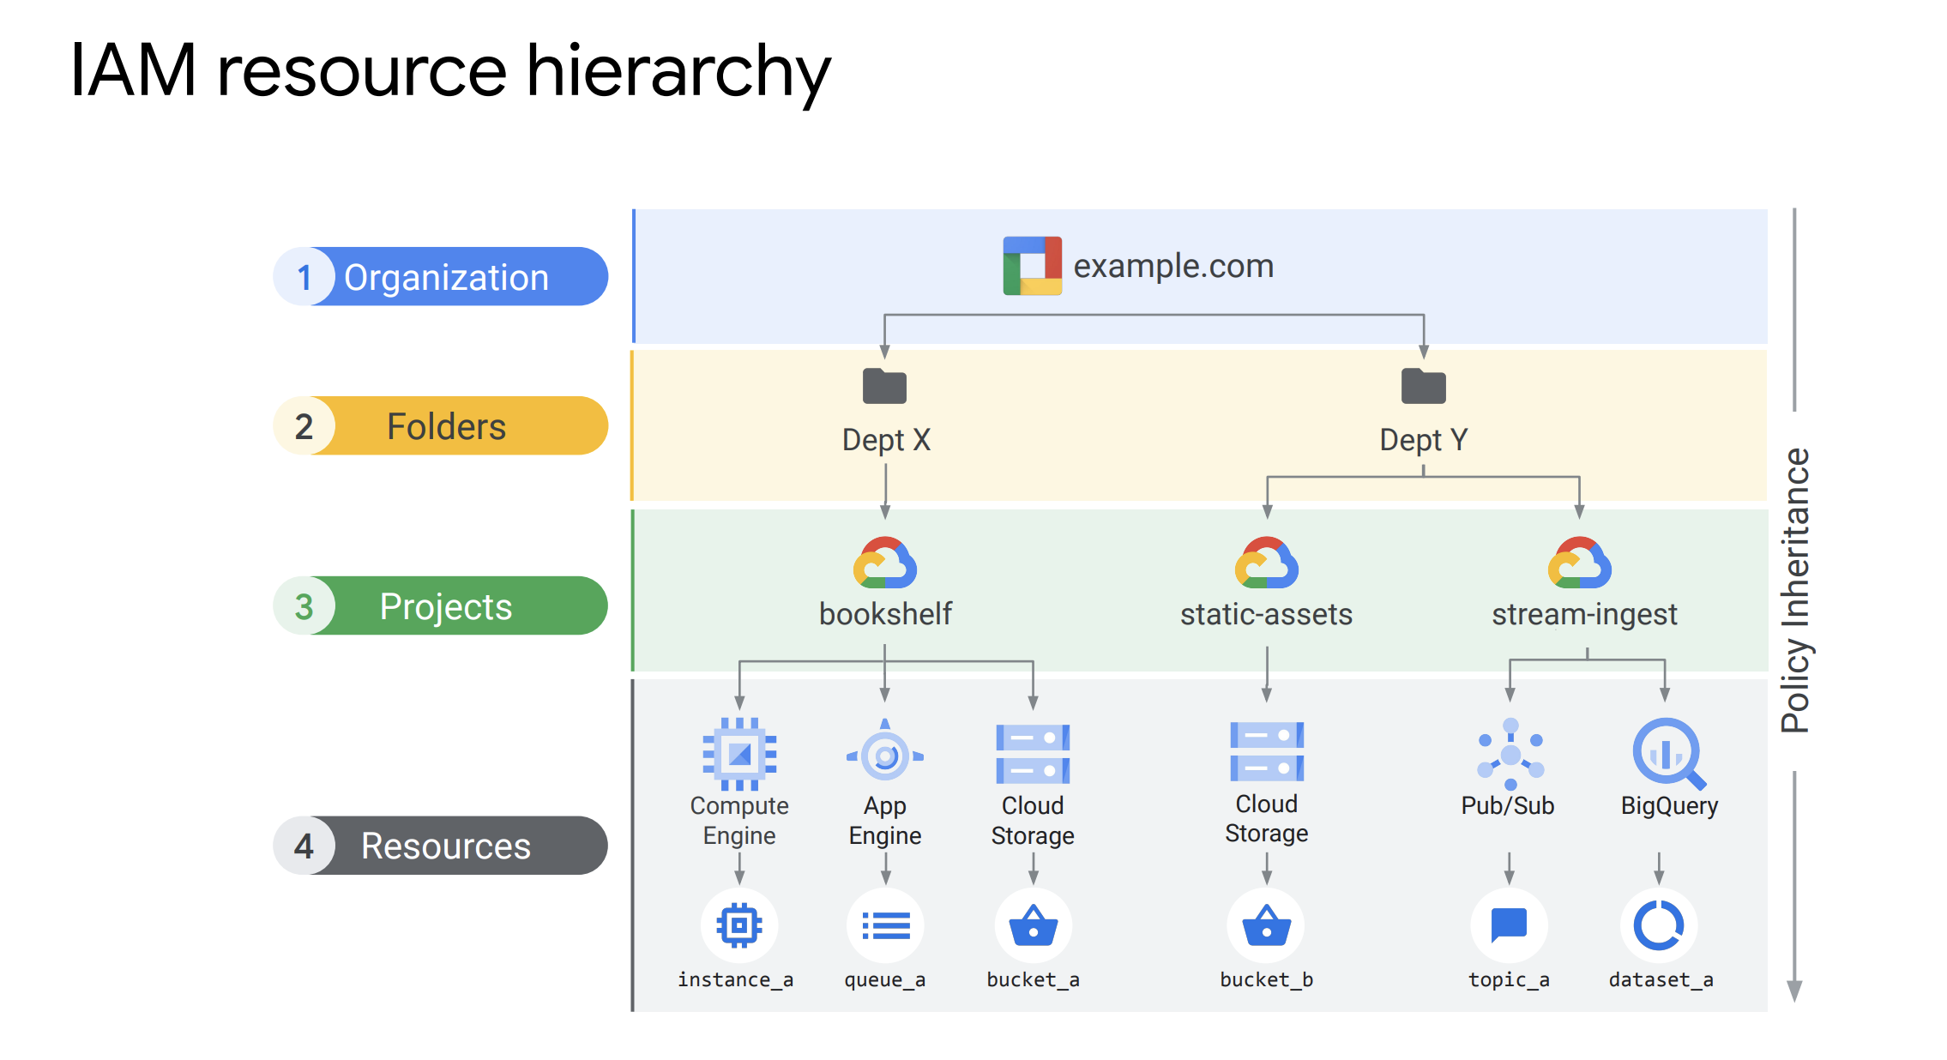The width and height of the screenshot is (1947, 1060).
Task: Select the instance_a chip icon
Action: (x=739, y=925)
